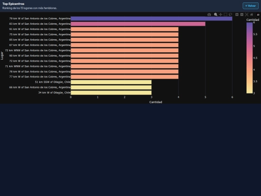
Task: Click the x-axis title 'Cantidad'
Action: [x=156, y=102]
